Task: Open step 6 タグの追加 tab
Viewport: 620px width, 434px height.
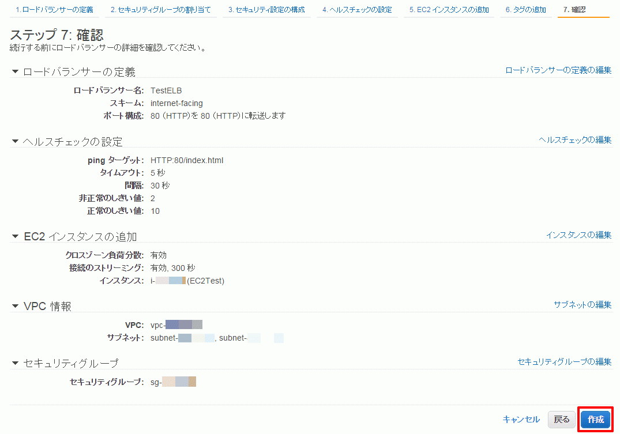Action: tap(525, 9)
